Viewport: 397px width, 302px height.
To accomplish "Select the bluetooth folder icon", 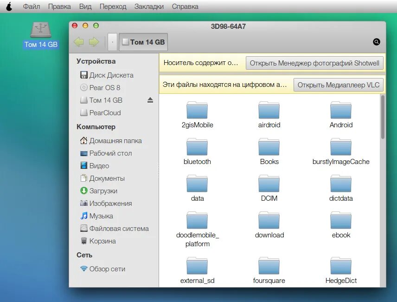I will pos(197,147).
